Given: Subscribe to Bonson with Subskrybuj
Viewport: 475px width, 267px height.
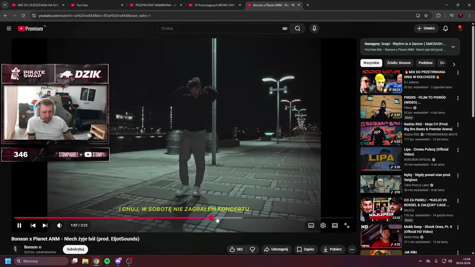Looking at the screenshot, I should coord(75,250).
